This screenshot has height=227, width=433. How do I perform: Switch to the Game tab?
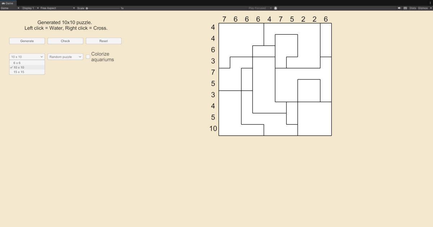click(x=8, y=3)
